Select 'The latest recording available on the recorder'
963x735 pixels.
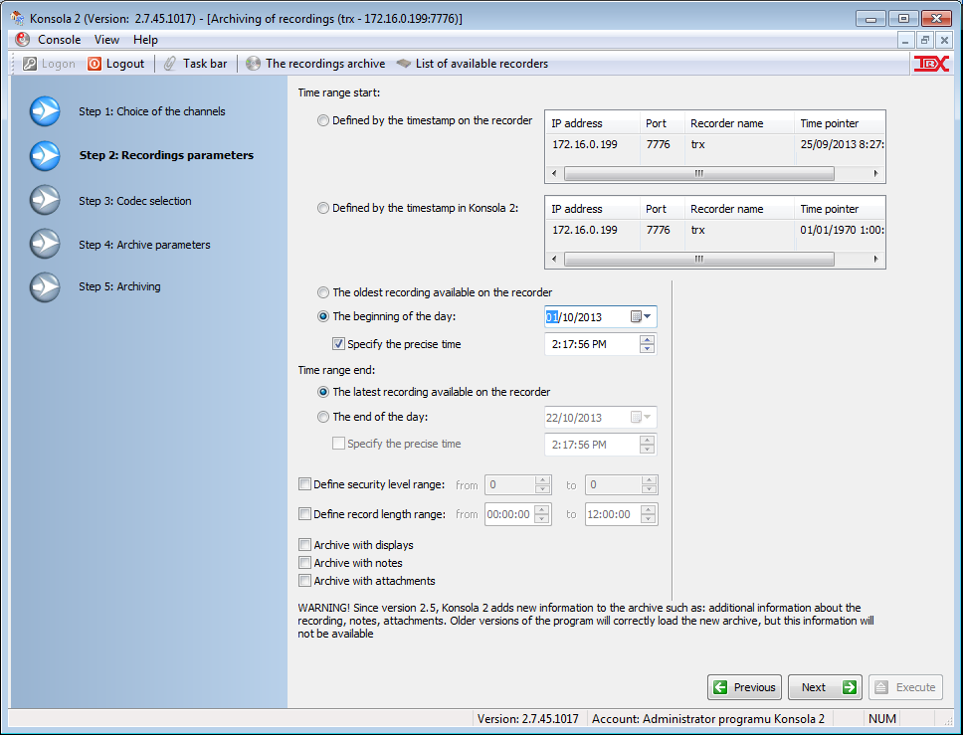pyautogui.click(x=323, y=392)
